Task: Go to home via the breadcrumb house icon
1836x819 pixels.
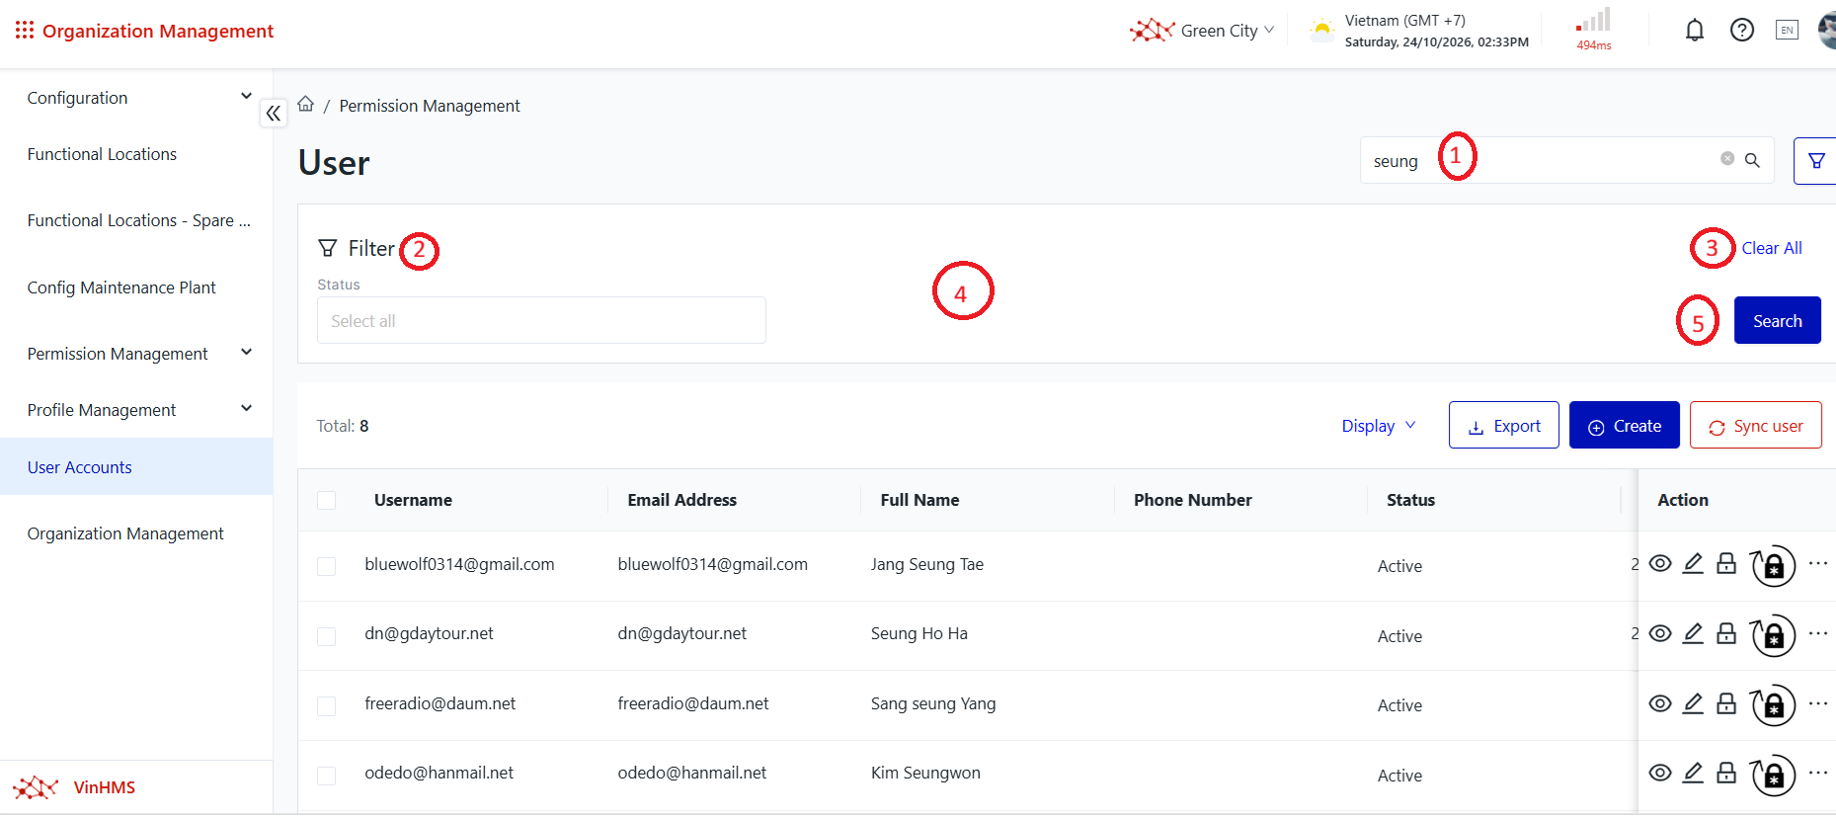Action: tap(306, 104)
